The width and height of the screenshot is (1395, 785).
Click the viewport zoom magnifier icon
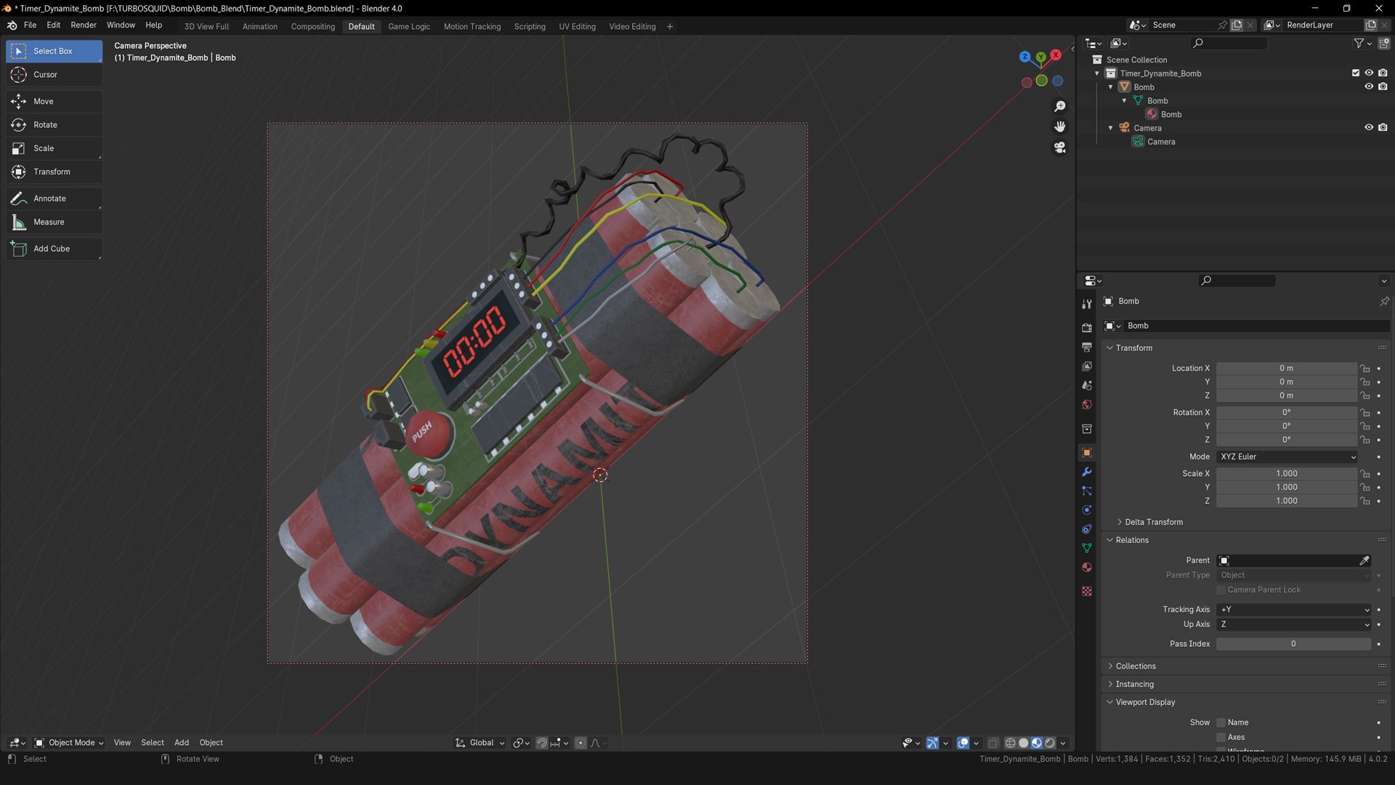point(1060,107)
